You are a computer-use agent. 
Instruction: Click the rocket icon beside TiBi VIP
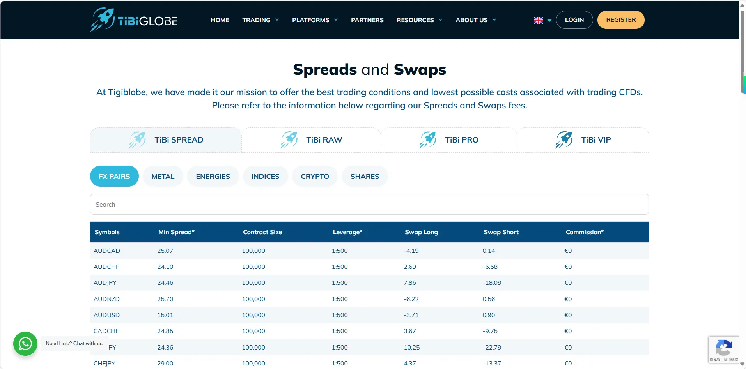click(564, 140)
